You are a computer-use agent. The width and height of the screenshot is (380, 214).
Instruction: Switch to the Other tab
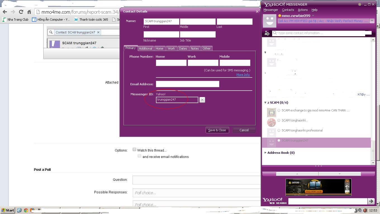point(206,48)
